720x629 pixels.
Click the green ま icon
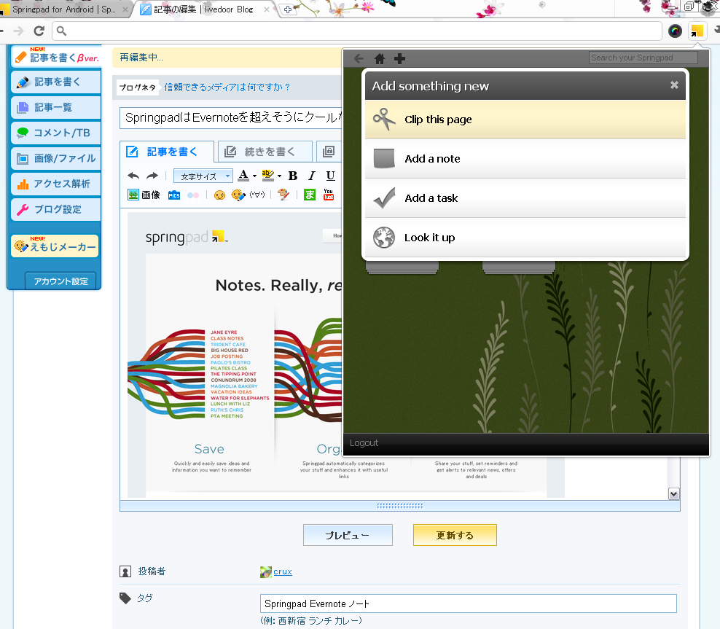point(310,195)
